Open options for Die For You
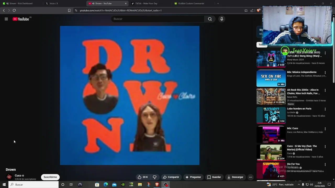This screenshot has height=188, width=335. pyautogui.click(x=325, y=164)
